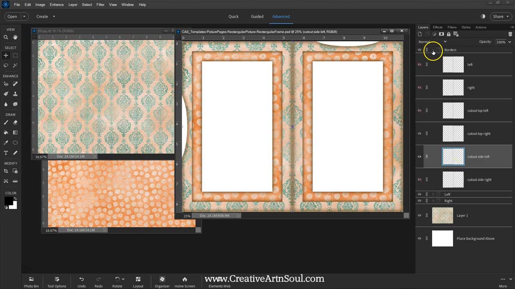Select the Clone Stamp tool
Image resolution: width=515 pixels, height=289 pixels.
coord(15,94)
